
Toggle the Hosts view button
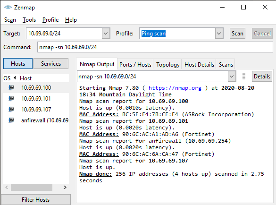click(x=18, y=63)
